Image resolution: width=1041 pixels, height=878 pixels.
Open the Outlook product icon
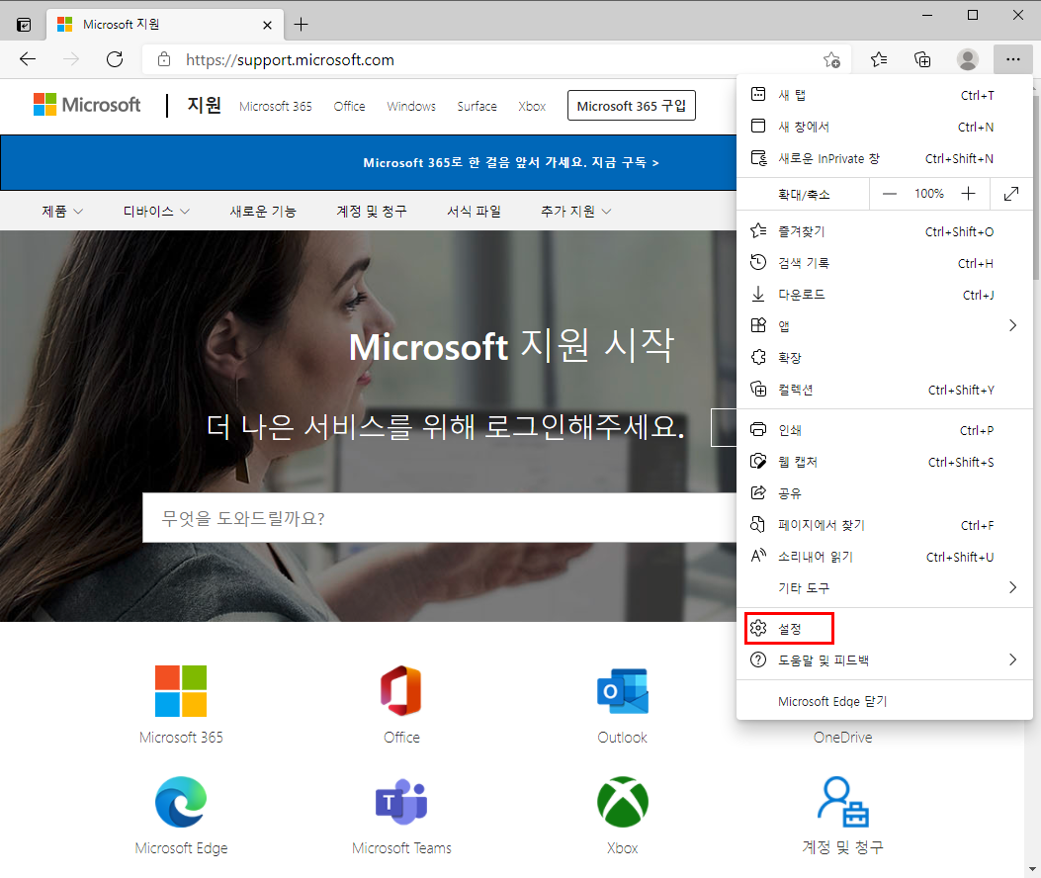coord(622,691)
